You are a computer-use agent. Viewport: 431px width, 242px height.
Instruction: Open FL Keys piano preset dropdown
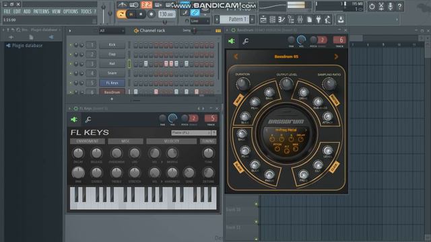point(194,133)
